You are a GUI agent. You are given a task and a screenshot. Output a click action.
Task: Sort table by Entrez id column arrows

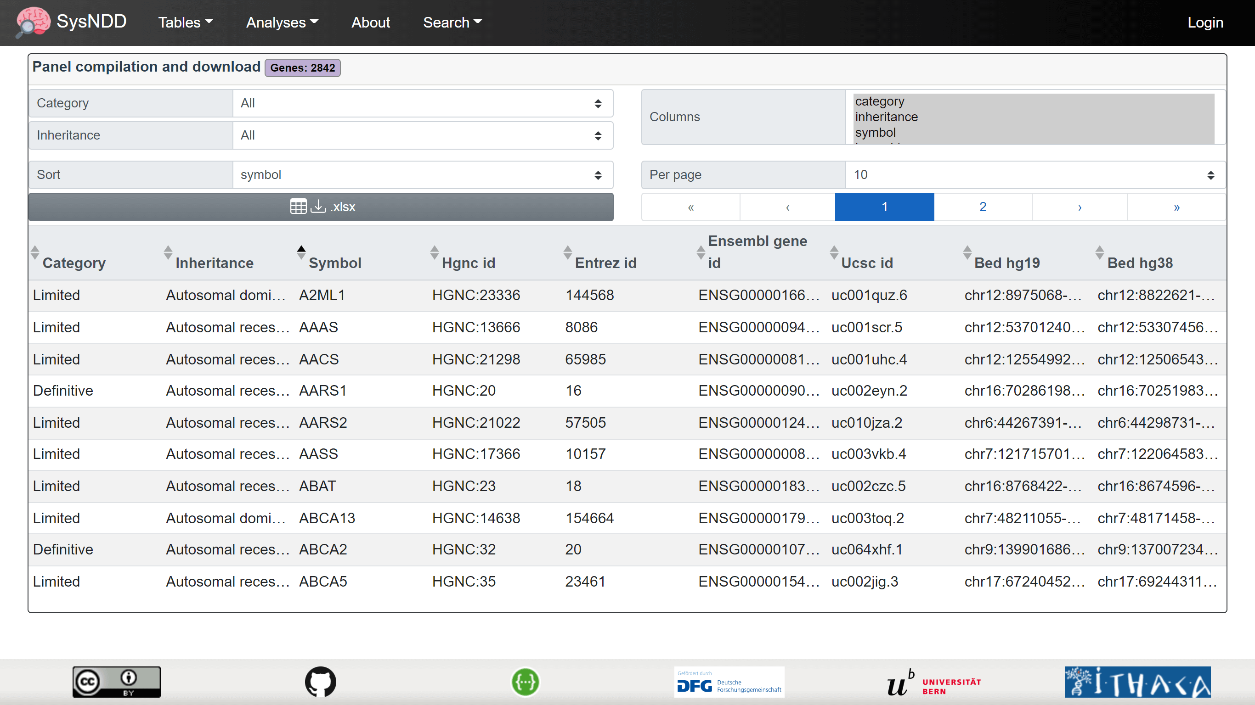[568, 252]
